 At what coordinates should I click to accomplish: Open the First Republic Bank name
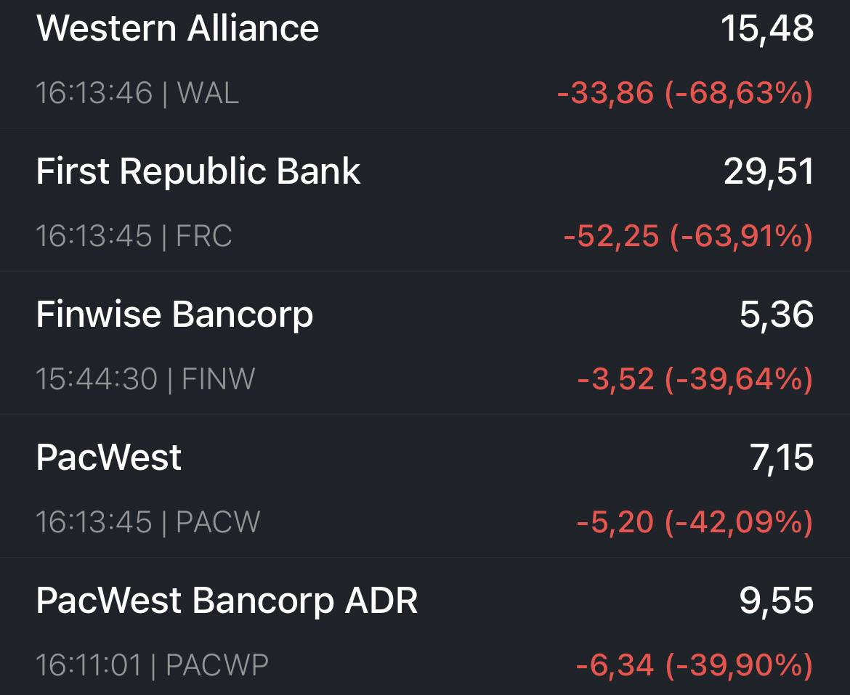tap(198, 171)
